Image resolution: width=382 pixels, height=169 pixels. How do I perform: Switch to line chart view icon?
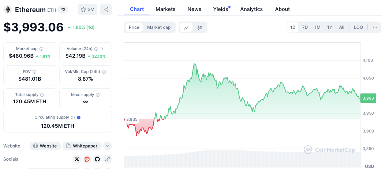186,27
